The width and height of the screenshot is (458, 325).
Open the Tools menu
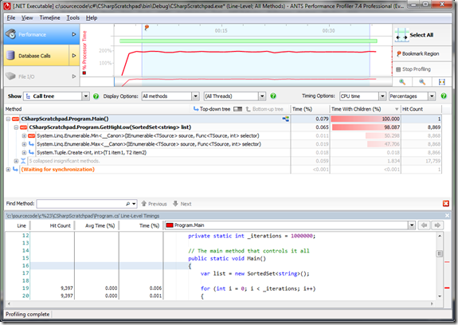click(72, 18)
